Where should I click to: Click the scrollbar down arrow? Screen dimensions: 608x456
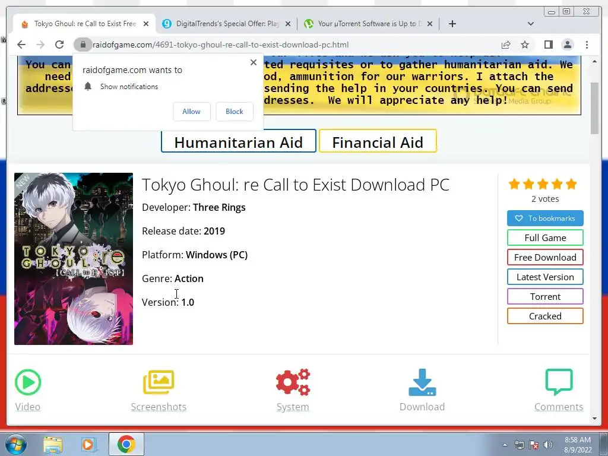pos(595,419)
